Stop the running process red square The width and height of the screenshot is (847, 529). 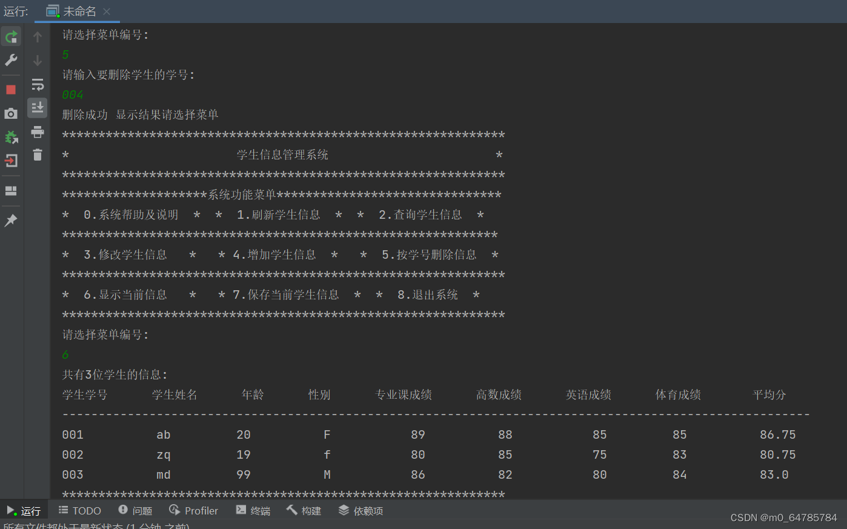(11, 90)
